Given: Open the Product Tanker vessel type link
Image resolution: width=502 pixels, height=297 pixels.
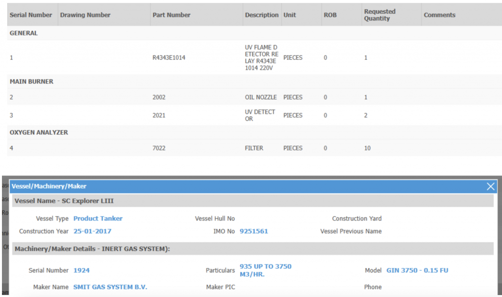Looking at the screenshot, I should click(x=98, y=219).
